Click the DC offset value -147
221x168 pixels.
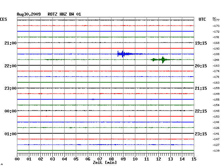click(x=216, y=139)
